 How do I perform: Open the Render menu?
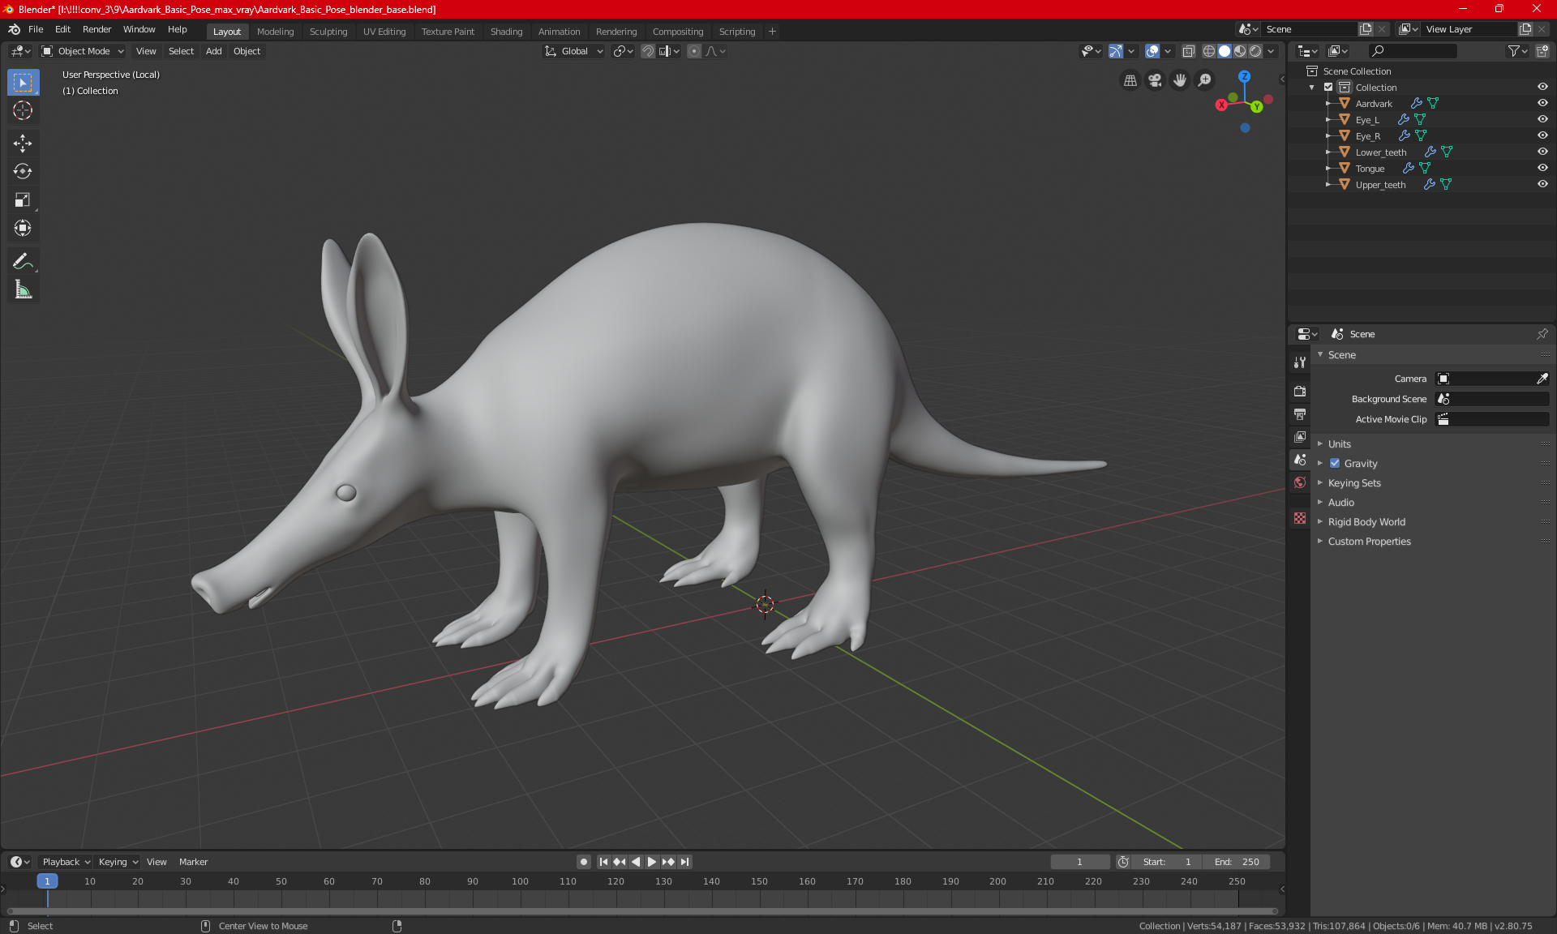pyautogui.click(x=97, y=29)
